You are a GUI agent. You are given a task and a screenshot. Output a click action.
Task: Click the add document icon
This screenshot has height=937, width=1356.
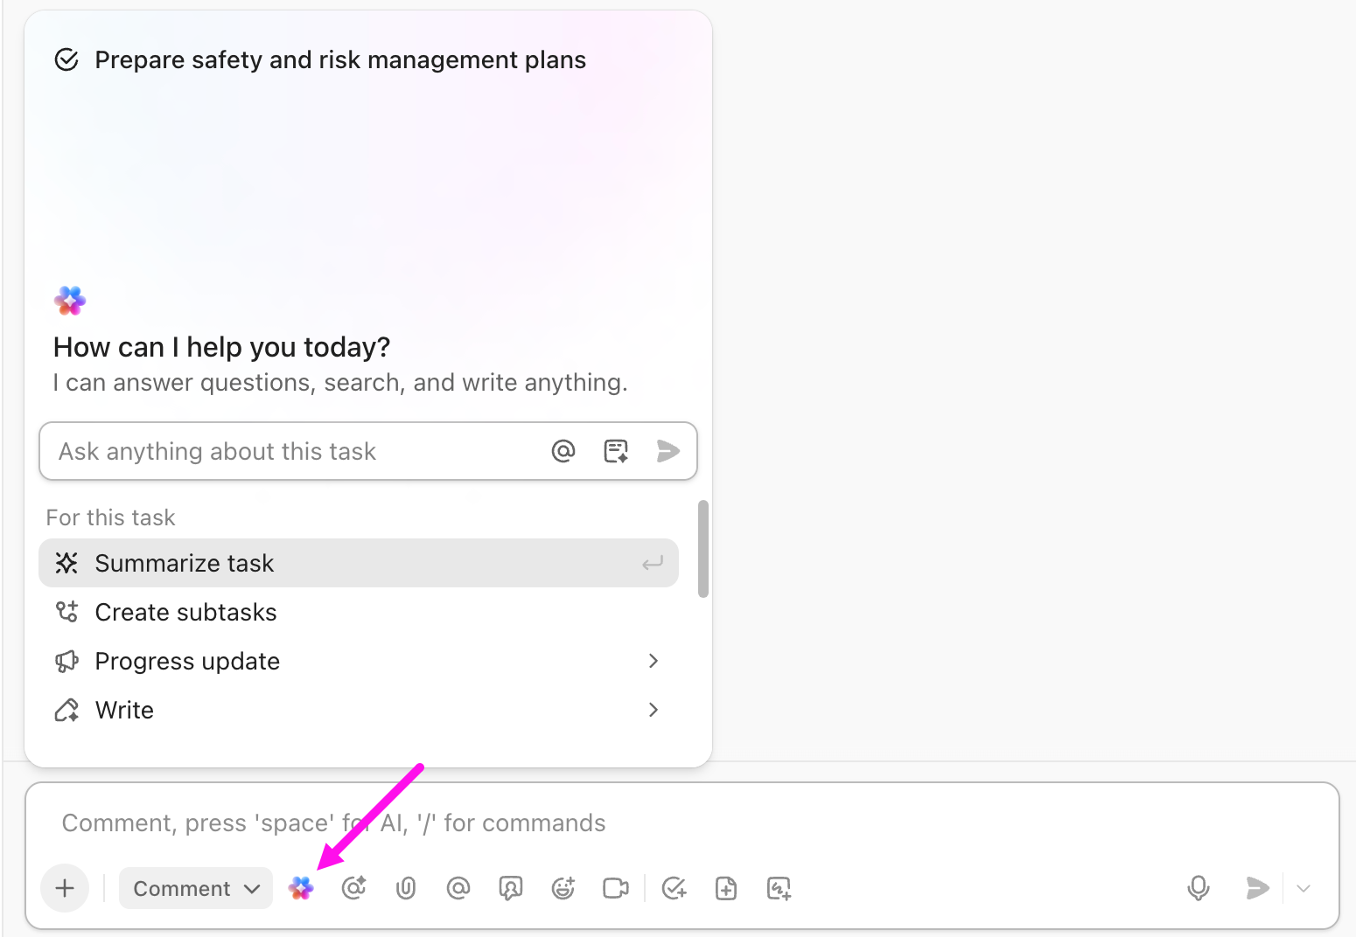(x=726, y=888)
